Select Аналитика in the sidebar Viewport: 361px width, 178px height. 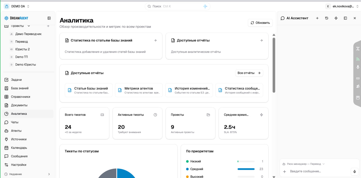click(x=28, y=114)
